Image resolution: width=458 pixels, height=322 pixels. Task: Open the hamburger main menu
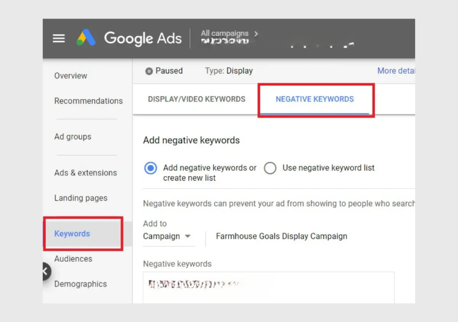(59, 38)
